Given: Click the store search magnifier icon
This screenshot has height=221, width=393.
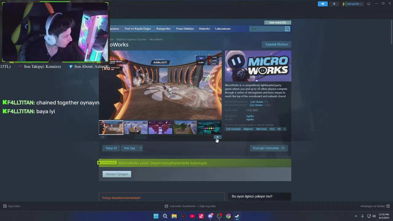Looking at the screenshot, I should (x=287, y=29).
